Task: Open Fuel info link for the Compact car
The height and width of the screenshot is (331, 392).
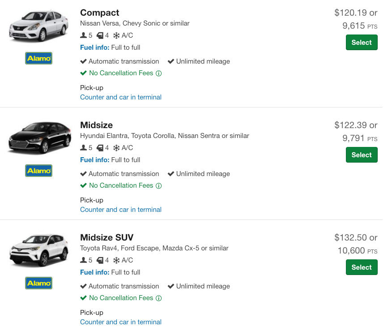Action: pos(95,47)
